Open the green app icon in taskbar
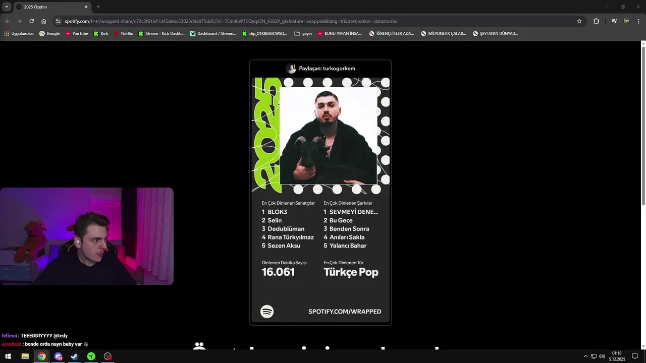 [x=91, y=356]
